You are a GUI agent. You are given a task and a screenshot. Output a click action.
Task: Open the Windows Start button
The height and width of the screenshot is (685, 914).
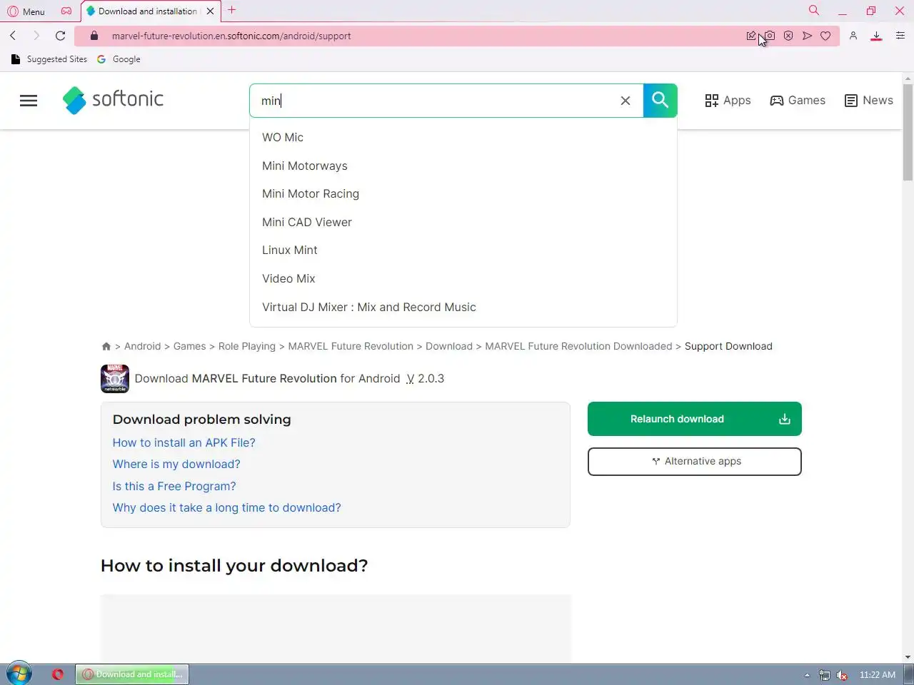pos(19,674)
